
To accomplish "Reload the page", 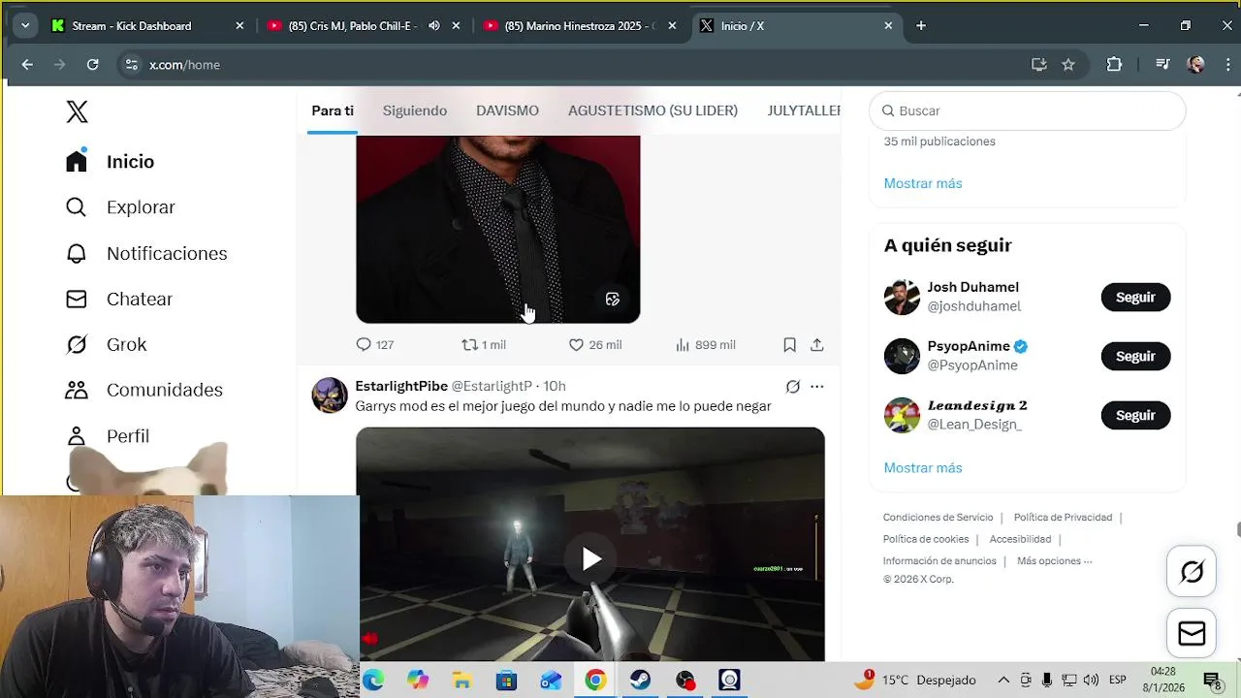I will click(92, 65).
